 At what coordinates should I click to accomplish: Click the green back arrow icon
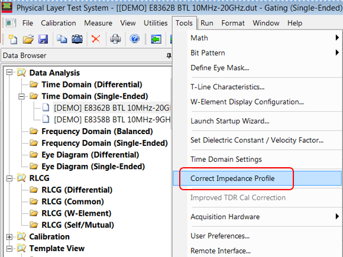pyautogui.click(x=156, y=40)
